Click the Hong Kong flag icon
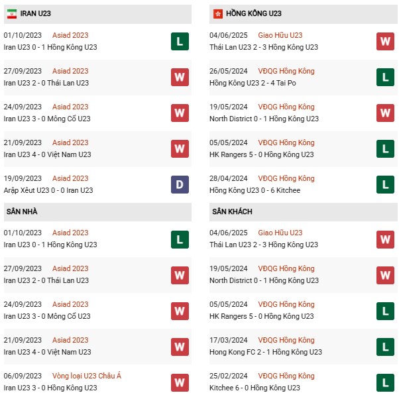Viewport: 399px width, 395px height. (217, 13)
